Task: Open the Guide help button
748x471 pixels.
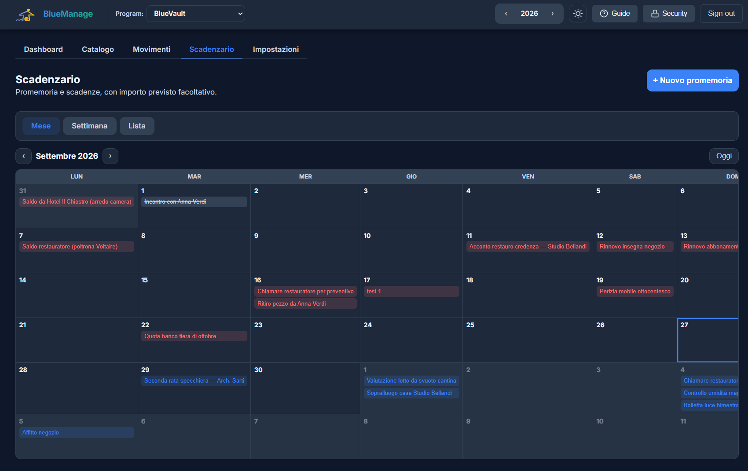Action: [615, 14]
